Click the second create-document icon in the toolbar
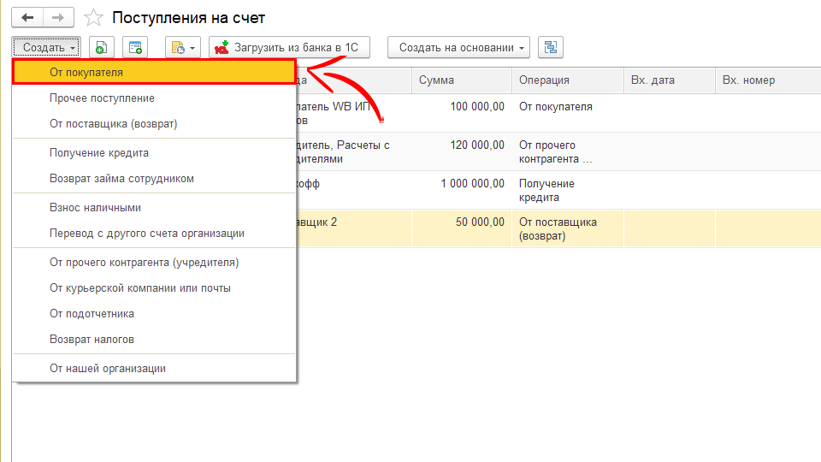 click(135, 48)
